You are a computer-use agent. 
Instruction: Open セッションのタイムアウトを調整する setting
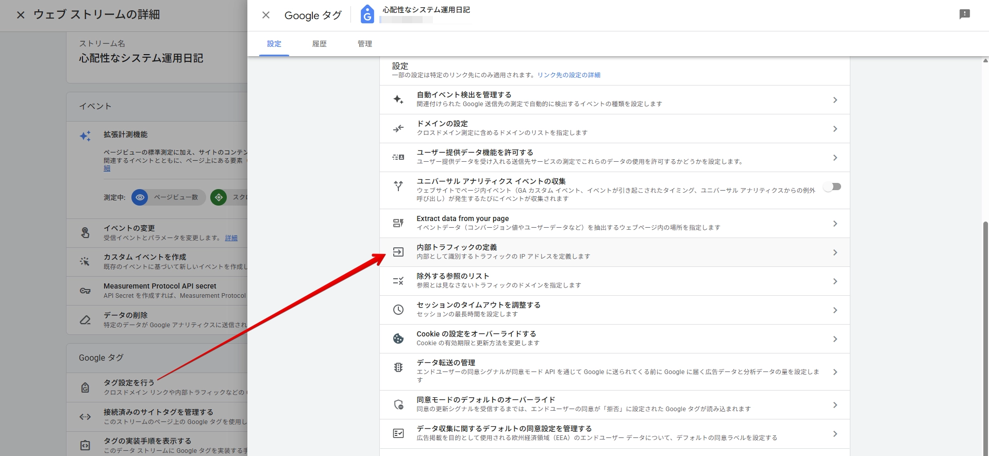614,310
